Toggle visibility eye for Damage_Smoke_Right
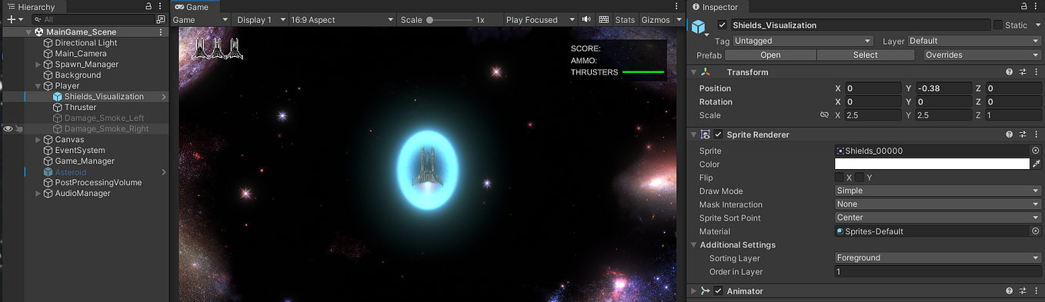This screenshot has width=1045, height=302. [x=8, y=129]
